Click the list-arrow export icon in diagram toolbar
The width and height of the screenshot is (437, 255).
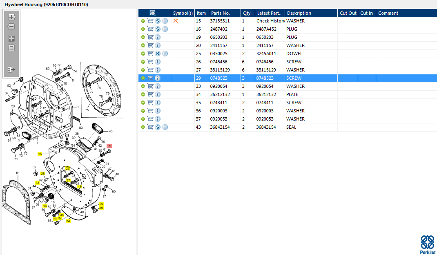pos(11,69)
